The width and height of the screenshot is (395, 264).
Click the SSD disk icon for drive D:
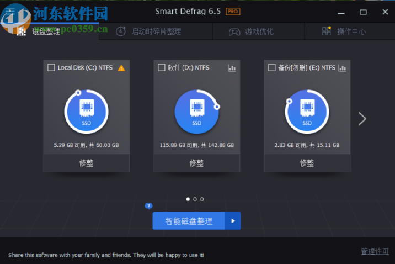(x=197, y=112)
